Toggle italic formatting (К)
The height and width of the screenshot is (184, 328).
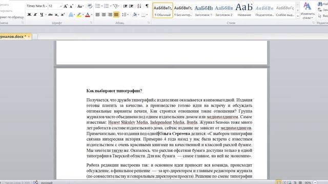pos(35,15)
